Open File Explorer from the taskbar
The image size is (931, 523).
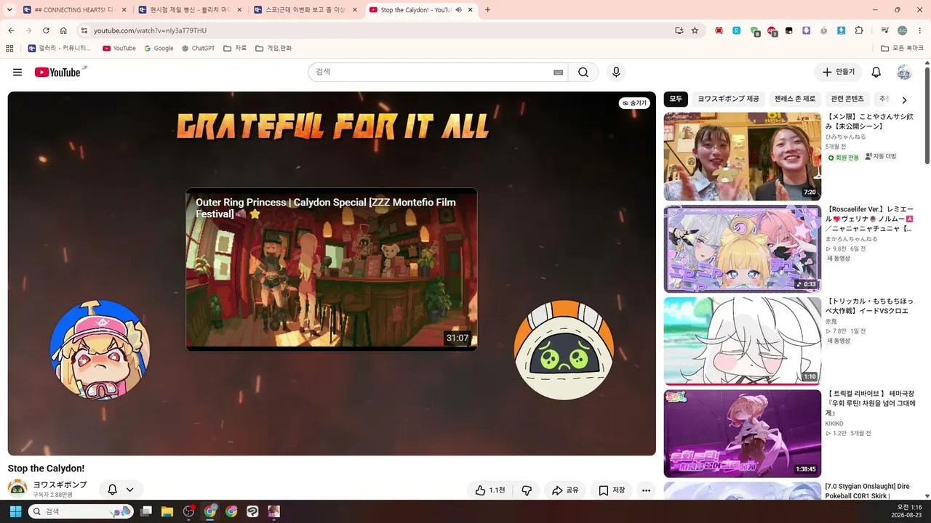click(167, 511)
